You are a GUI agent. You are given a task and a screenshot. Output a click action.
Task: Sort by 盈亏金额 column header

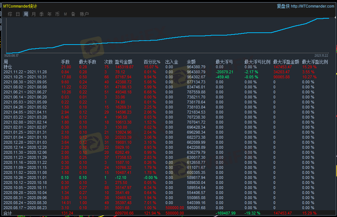point(123,62)
